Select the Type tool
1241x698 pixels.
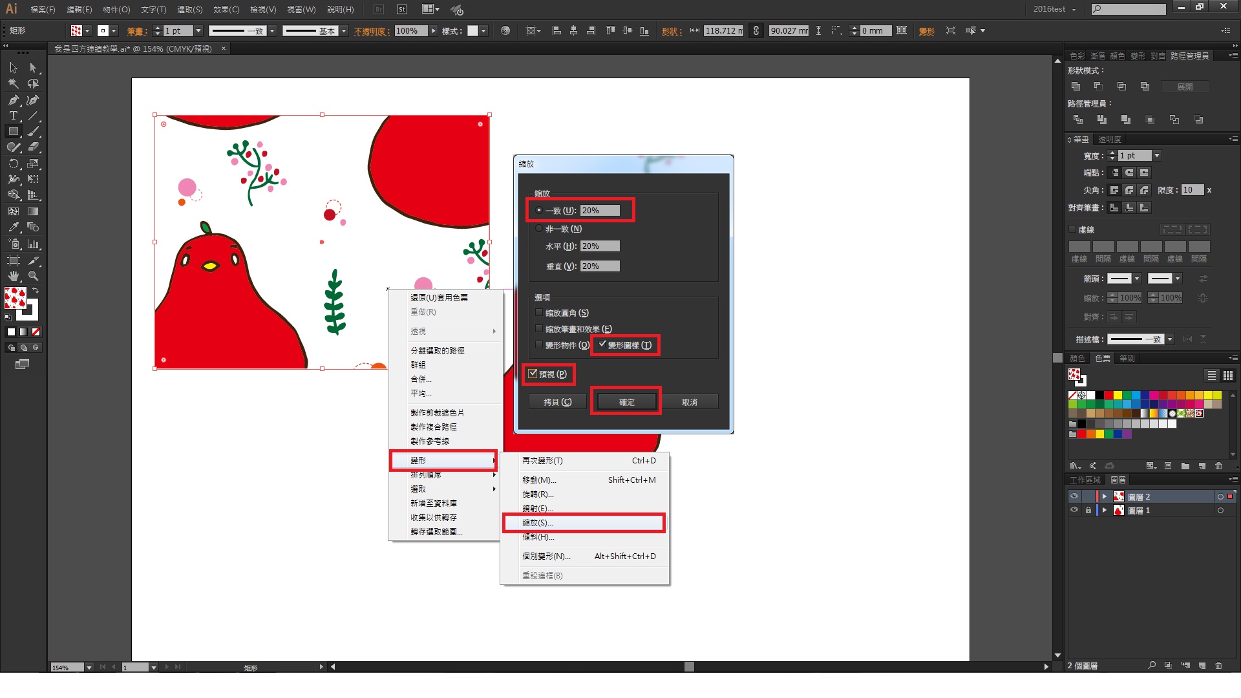[x=13, y=116]
